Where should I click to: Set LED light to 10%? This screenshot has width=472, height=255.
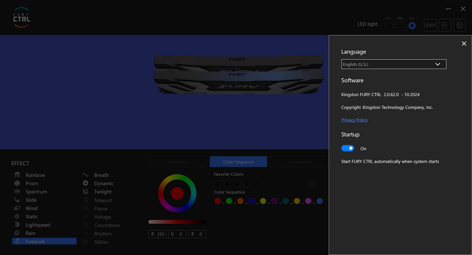[400, 26]
